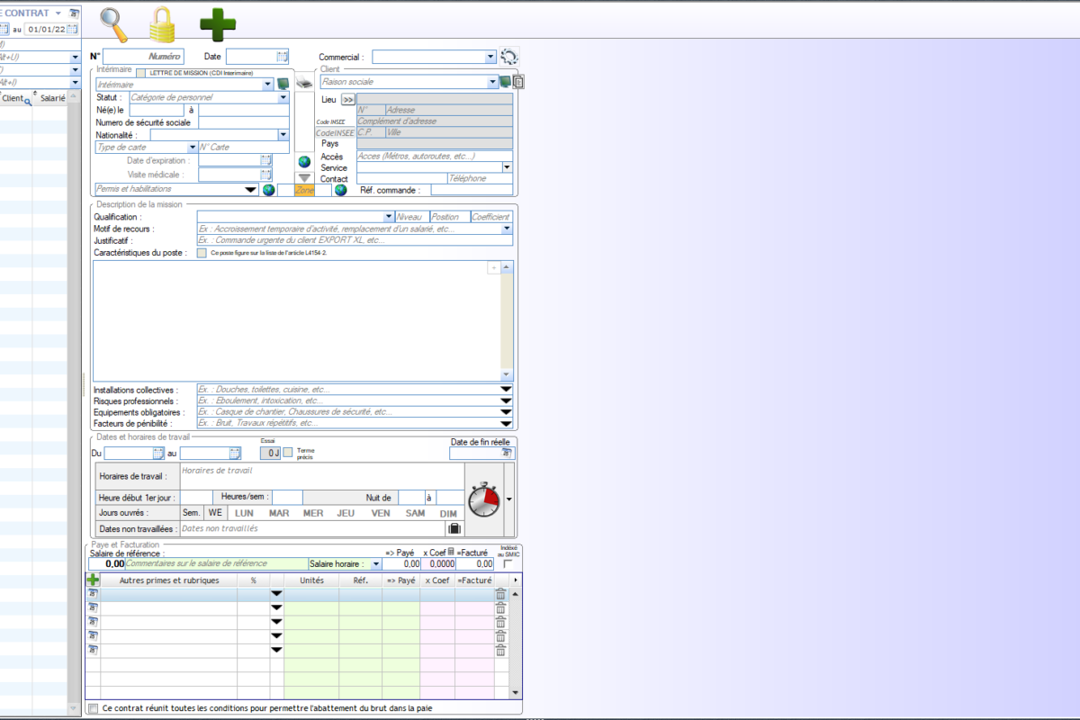The image size is (1080, 720).
Task: Click the large green plus icon
Action: (x=217, y=24)
